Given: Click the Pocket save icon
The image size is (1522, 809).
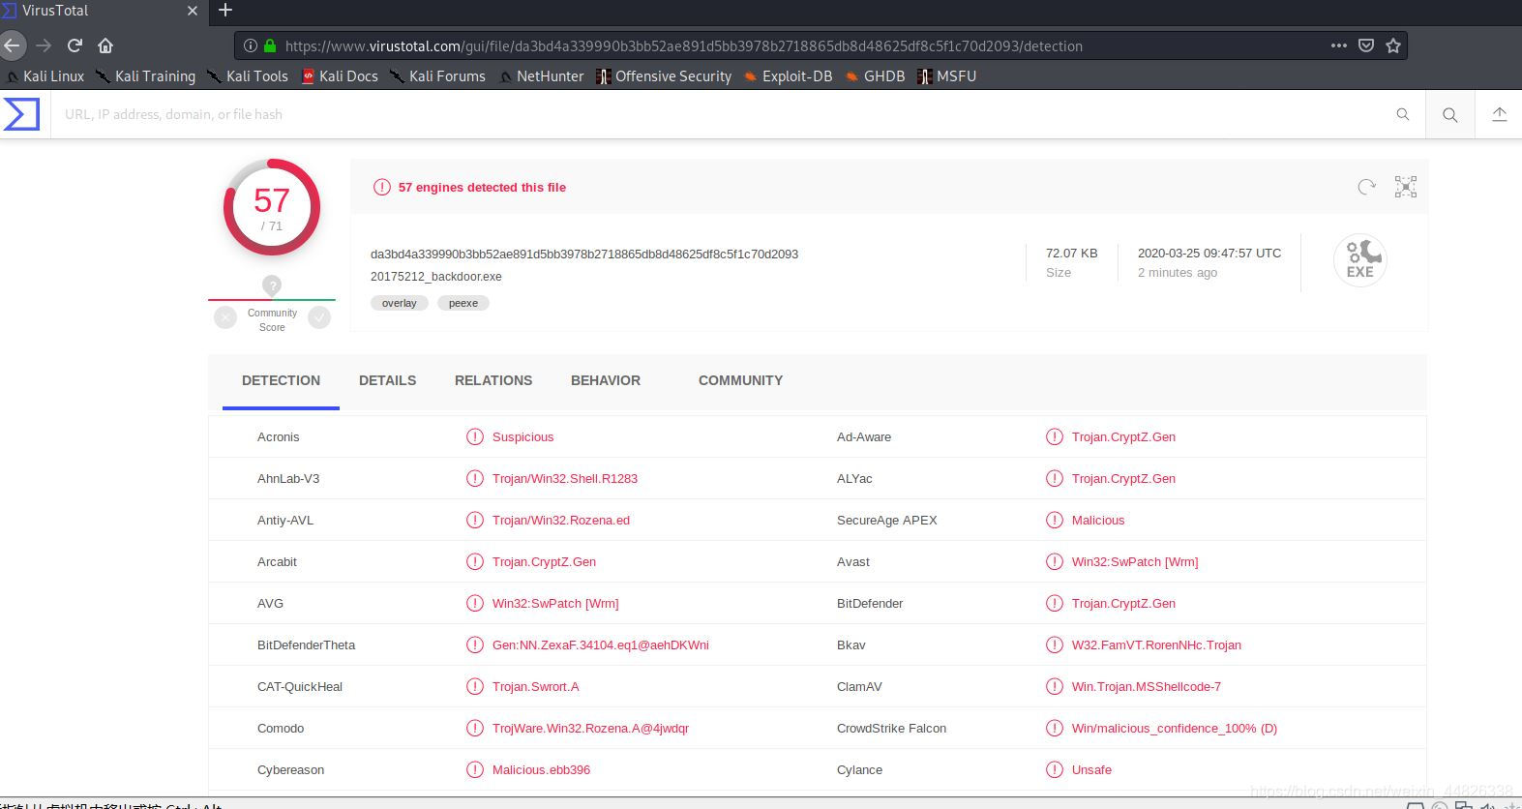Looking at the screenshot, I should [x=1366, y=45].
